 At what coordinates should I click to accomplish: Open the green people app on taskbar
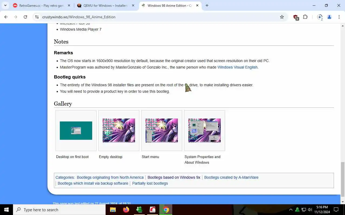pyautogui.click(x=139, y=210)
